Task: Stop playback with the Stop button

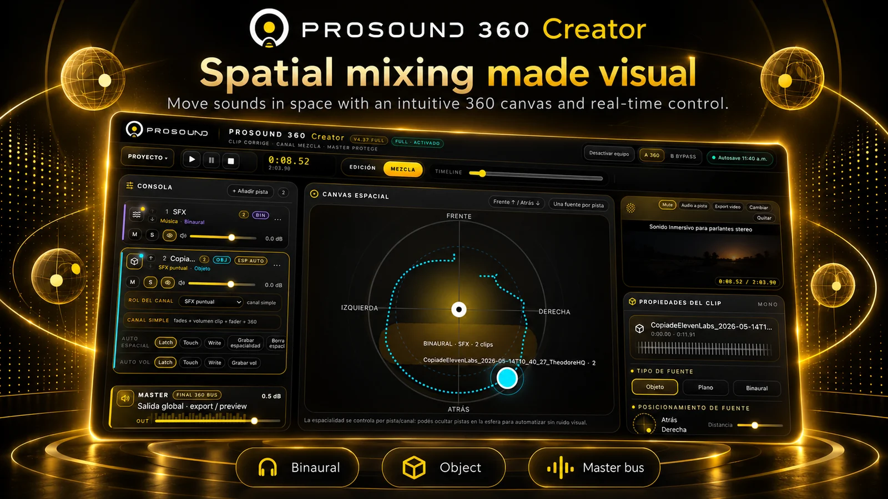Action: click(x=231, y=161)
